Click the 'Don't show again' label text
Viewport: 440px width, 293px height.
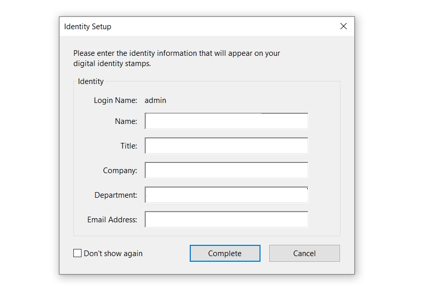click(x=113, y=254)
